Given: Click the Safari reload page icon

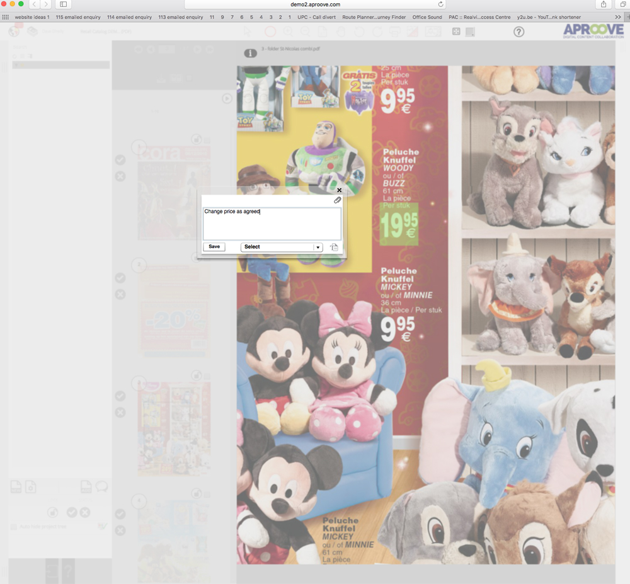Looking at the screenshot, I should pos(440,4).
